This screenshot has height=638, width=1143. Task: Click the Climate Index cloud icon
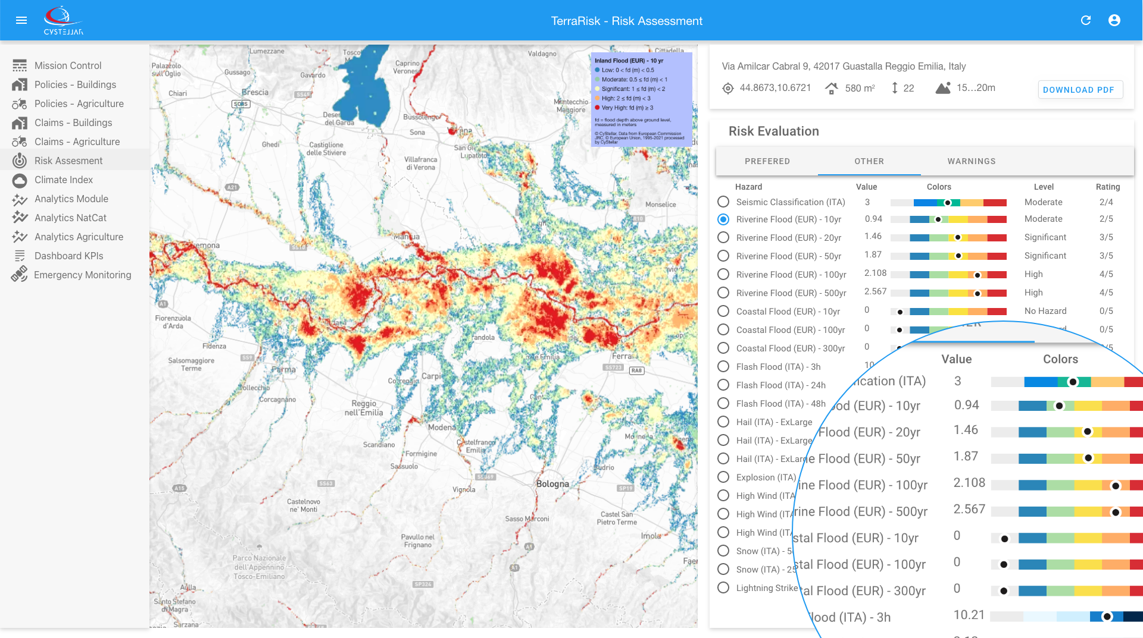pos(20,180)
